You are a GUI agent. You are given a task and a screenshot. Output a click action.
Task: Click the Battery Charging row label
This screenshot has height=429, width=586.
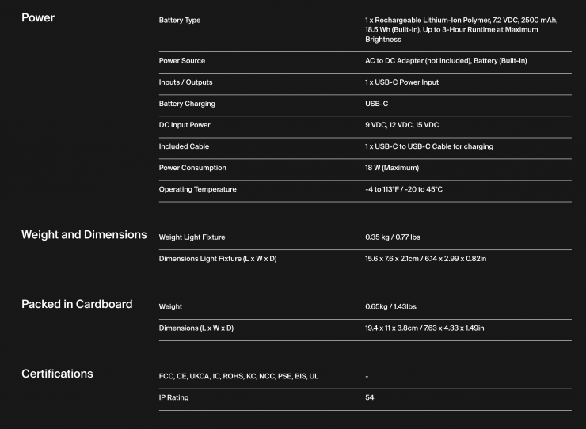(187, 104)
